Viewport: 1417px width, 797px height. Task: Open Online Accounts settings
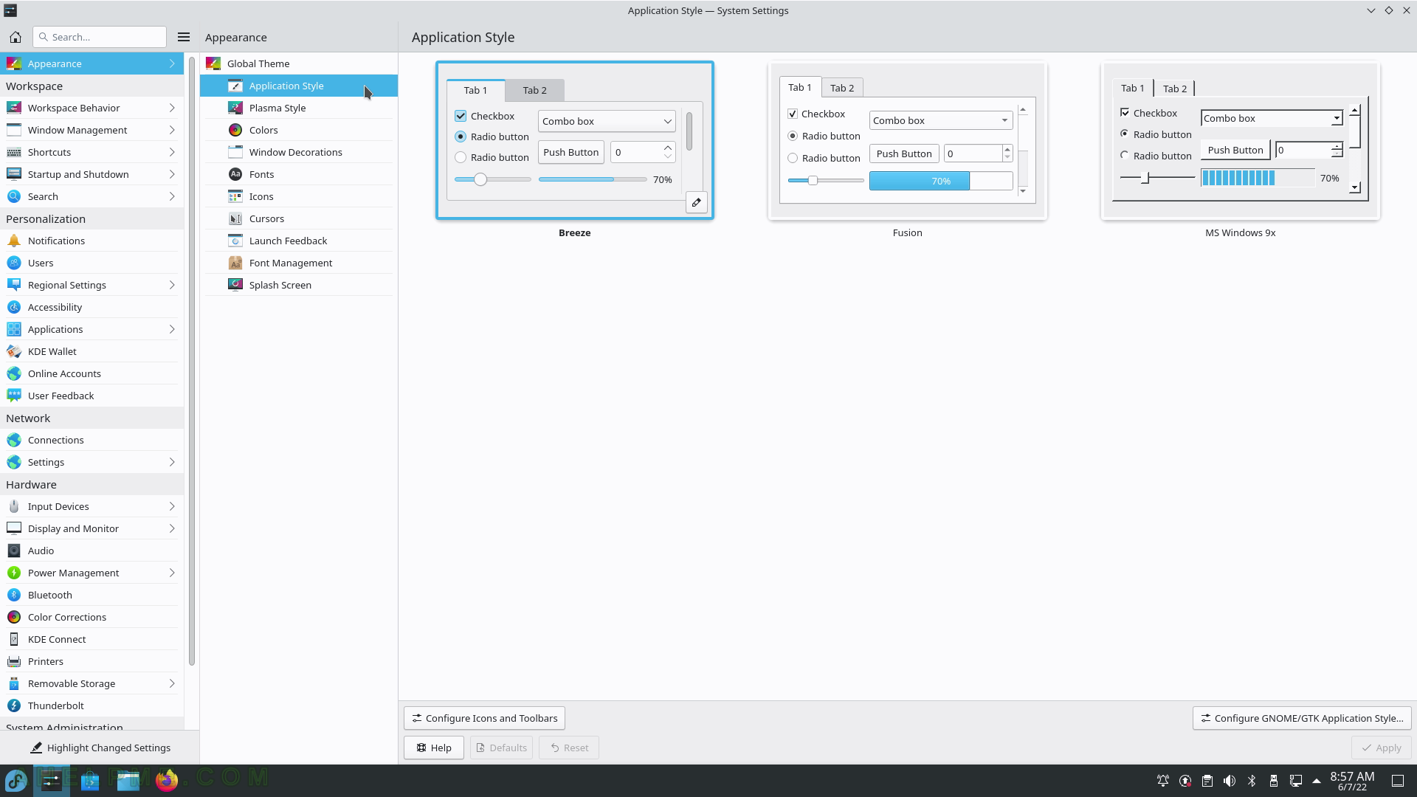[x=92, y=373]
